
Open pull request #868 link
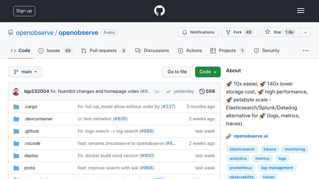click(147, 168)
